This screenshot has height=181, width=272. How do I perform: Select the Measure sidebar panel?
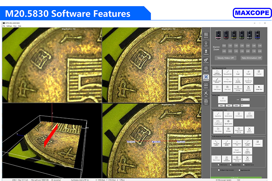click(206, 77)
